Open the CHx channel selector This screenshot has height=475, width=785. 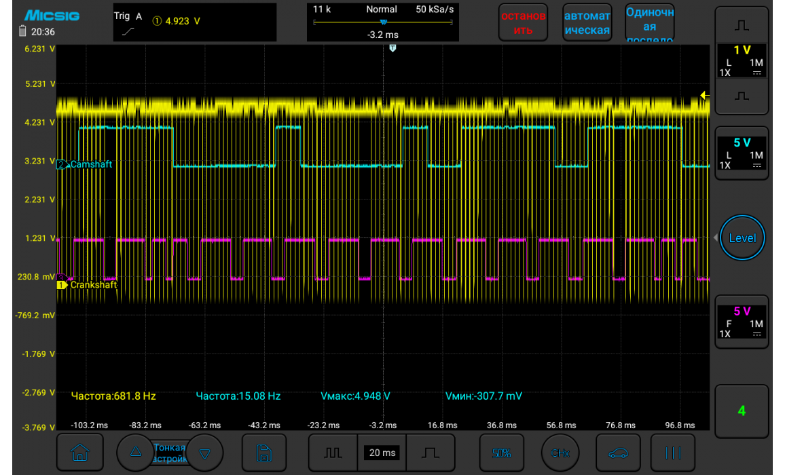(x=560, y=453)
